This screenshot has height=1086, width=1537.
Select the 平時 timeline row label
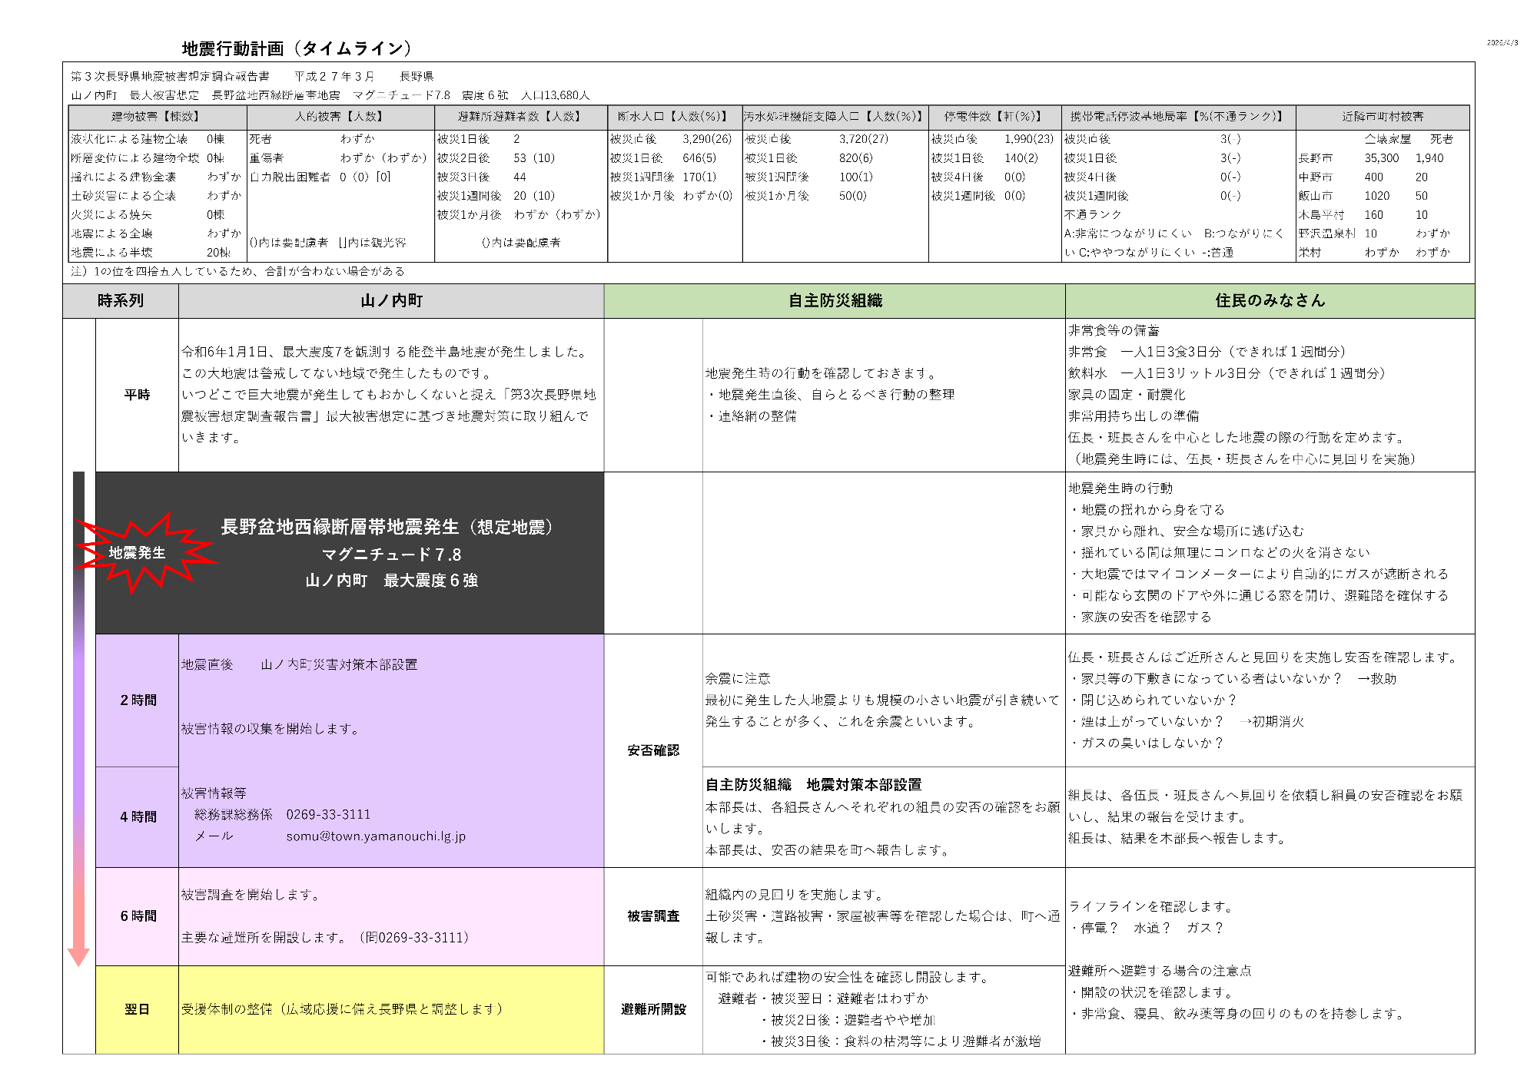[x=137, y=395]
